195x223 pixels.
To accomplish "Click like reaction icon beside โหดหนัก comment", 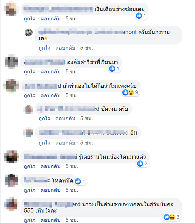I will coord(78,181).
